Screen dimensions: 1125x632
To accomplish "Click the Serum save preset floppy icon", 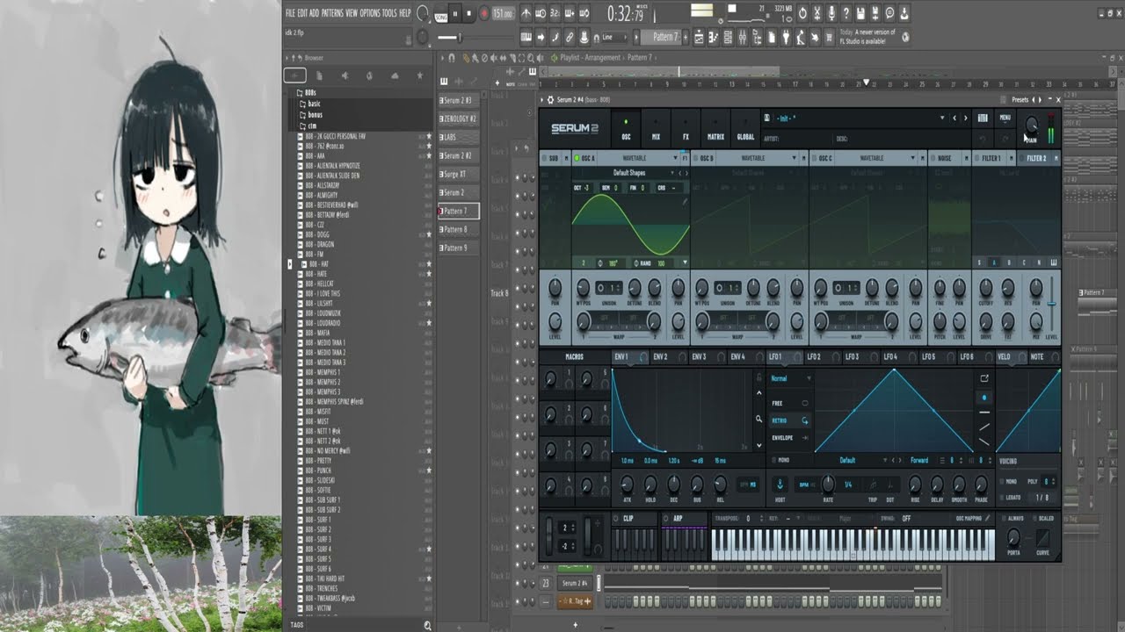I will pos(766,118).
